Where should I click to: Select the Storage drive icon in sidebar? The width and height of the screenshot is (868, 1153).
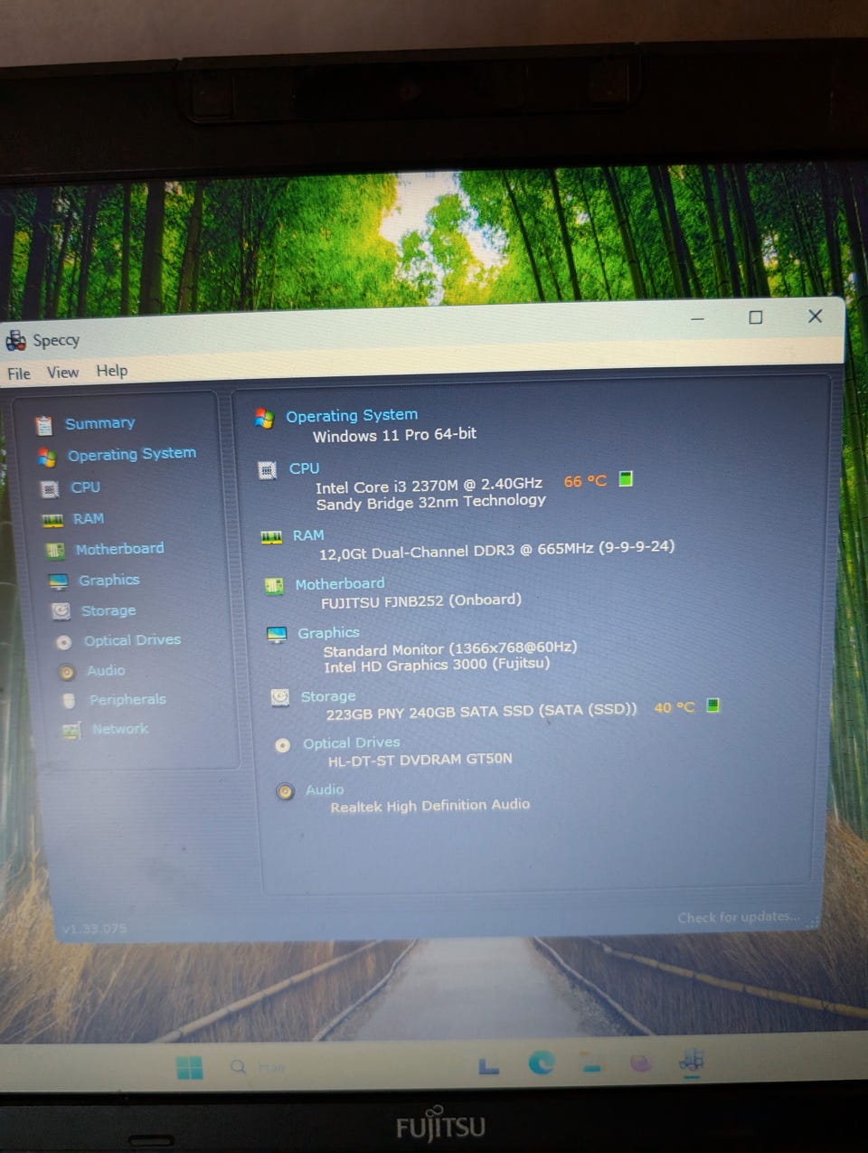point(61,612)
